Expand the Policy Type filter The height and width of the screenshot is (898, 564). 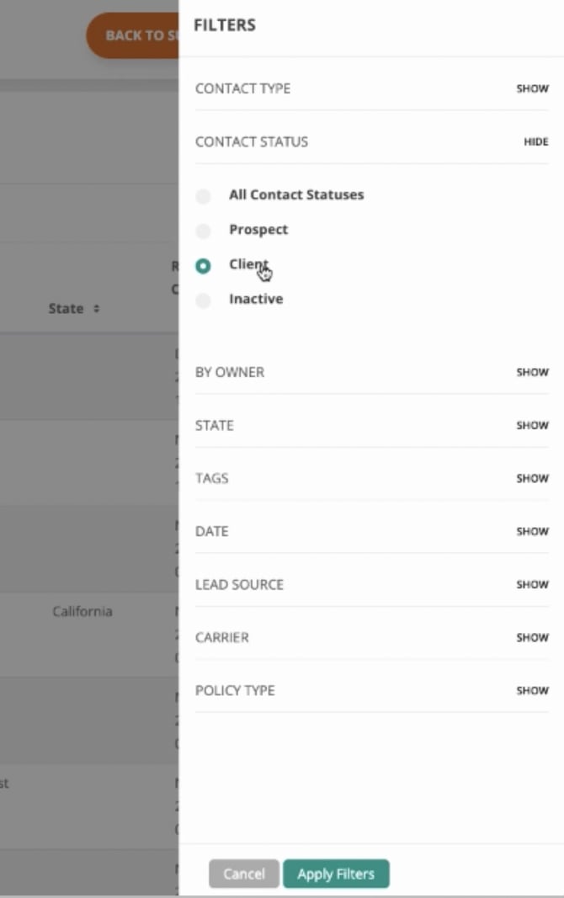click(532, 690)
